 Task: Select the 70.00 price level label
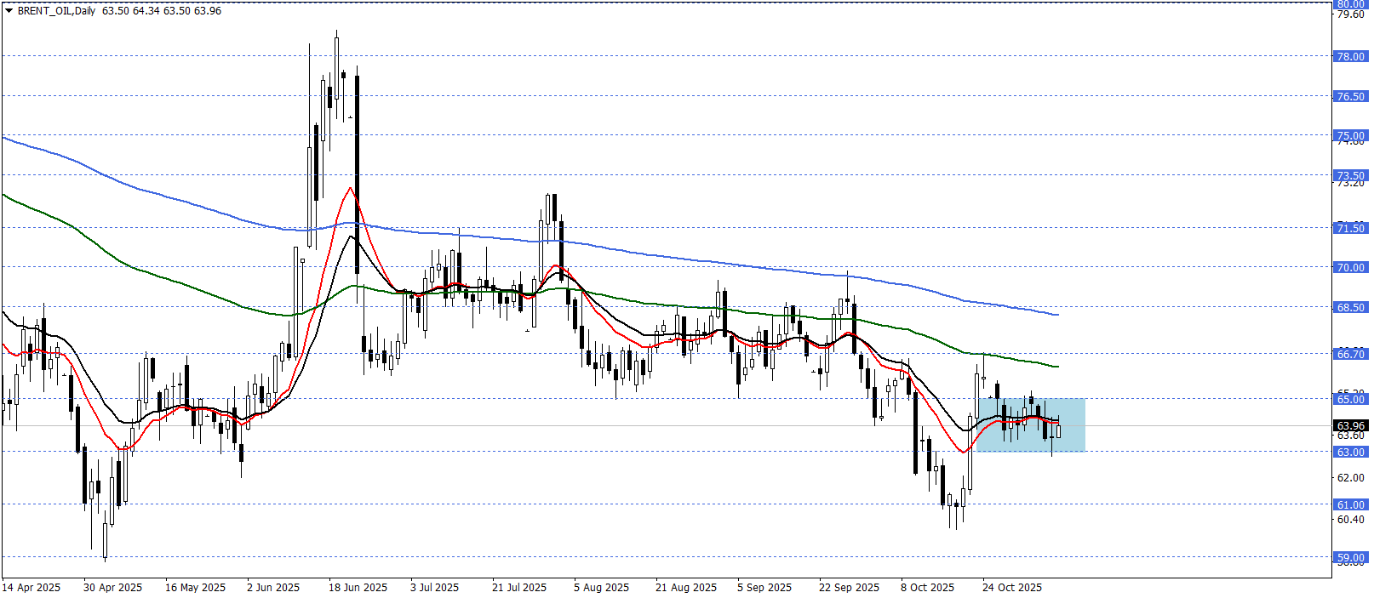point(1350,267)
